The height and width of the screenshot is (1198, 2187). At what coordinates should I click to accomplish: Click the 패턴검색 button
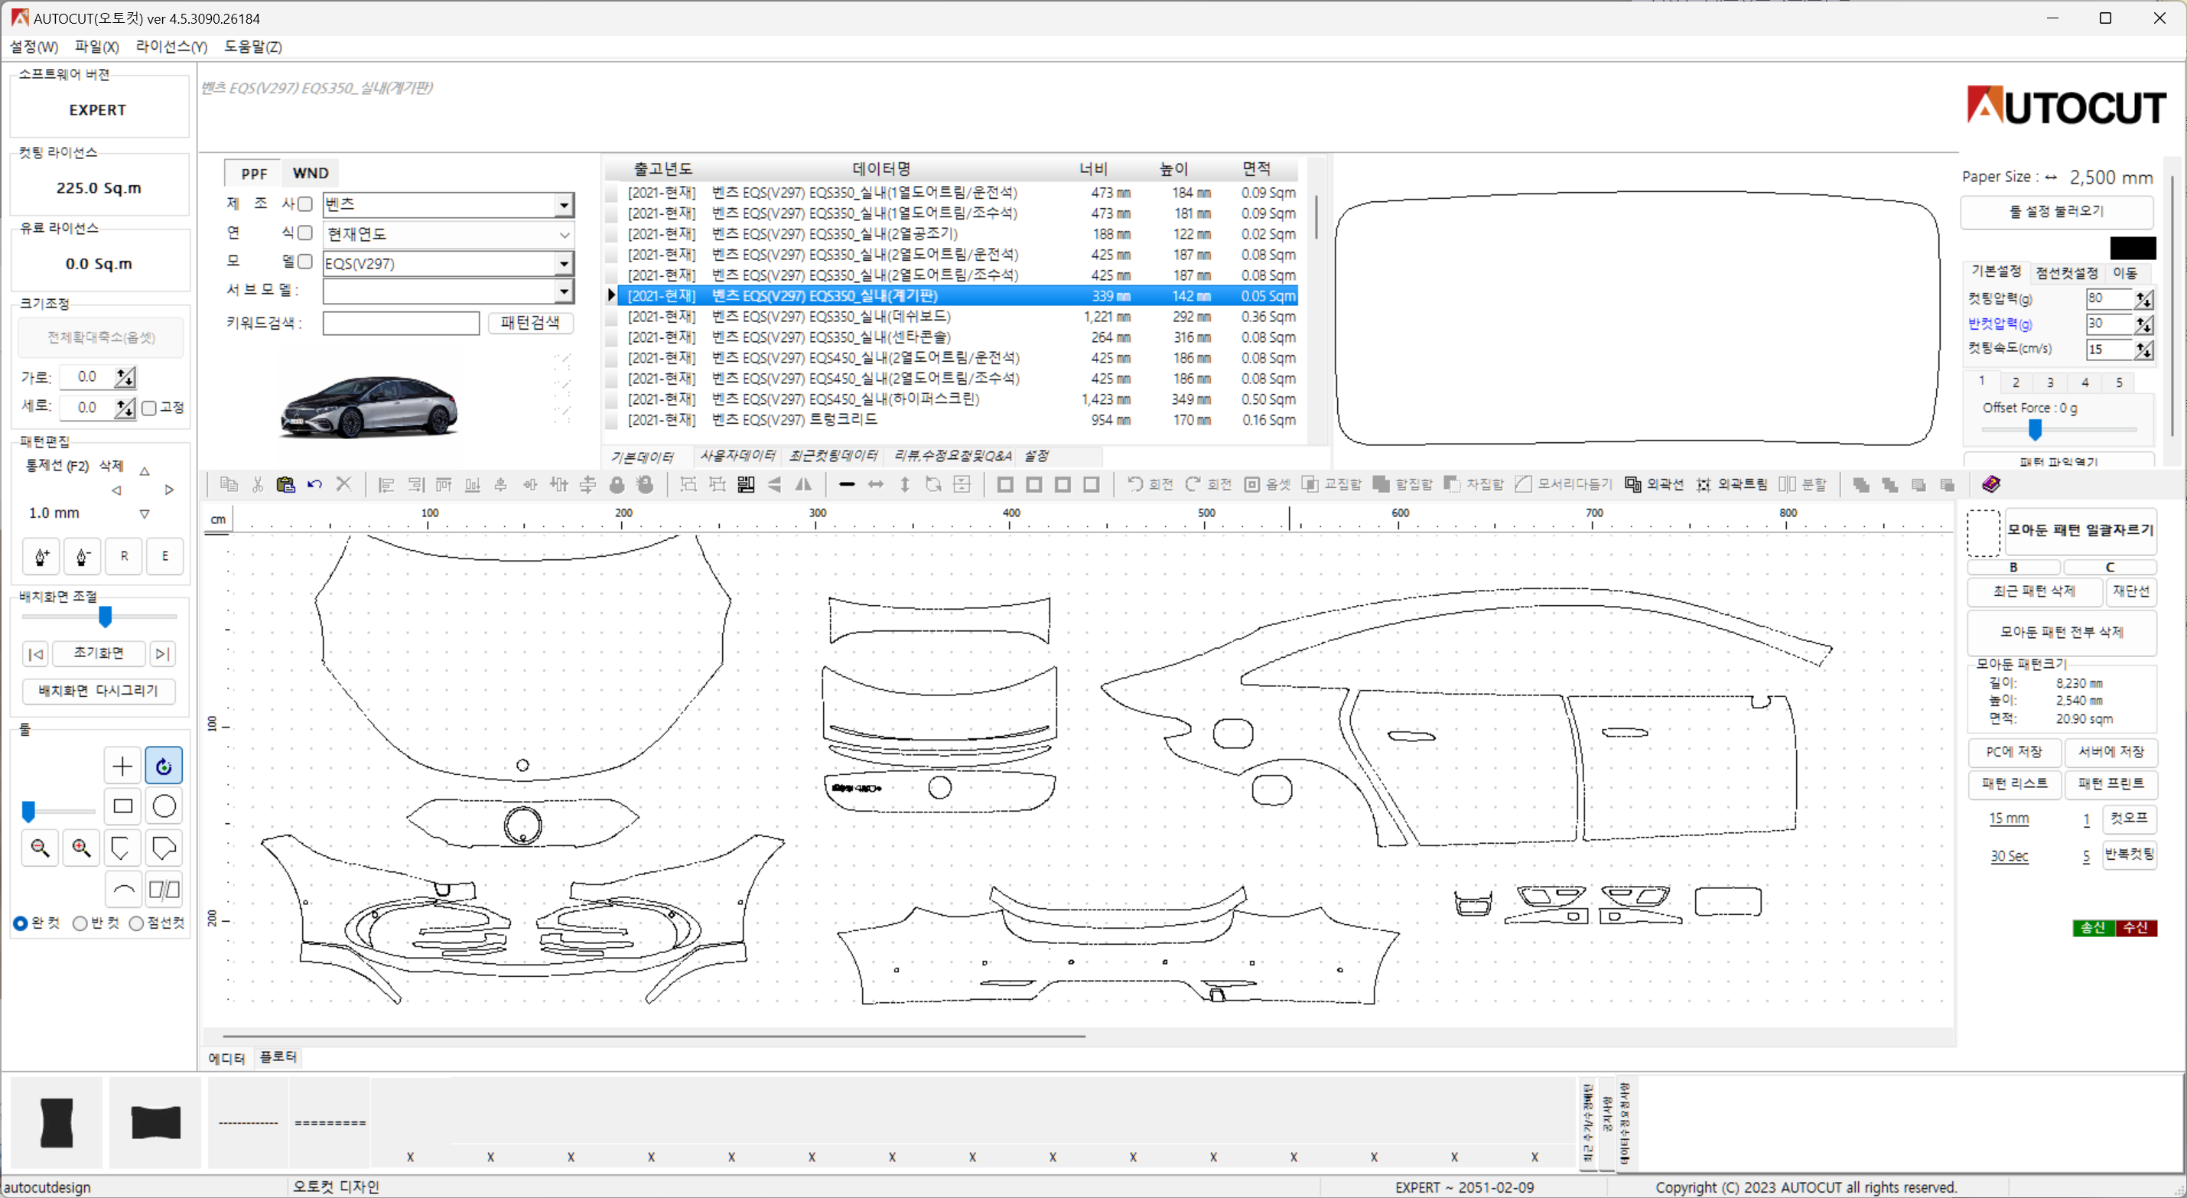[531, 323]
